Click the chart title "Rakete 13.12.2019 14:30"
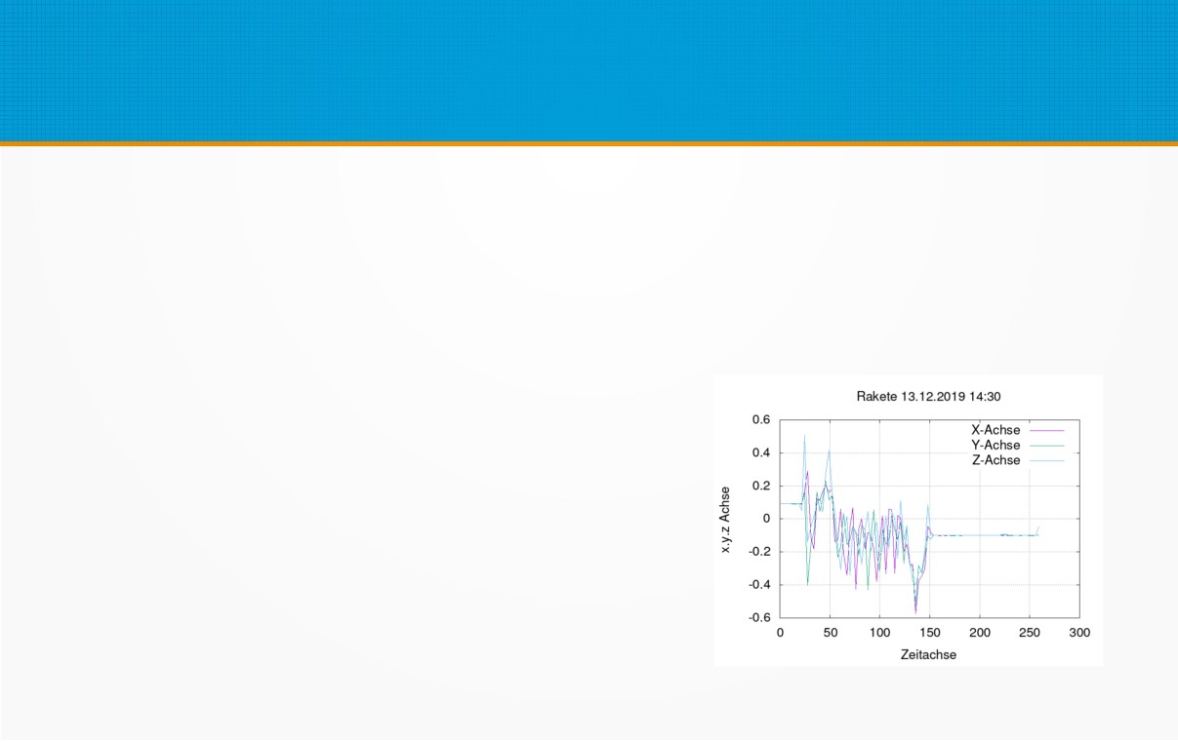The width and height of the screenshot is (1178, 742). [909, 396]
